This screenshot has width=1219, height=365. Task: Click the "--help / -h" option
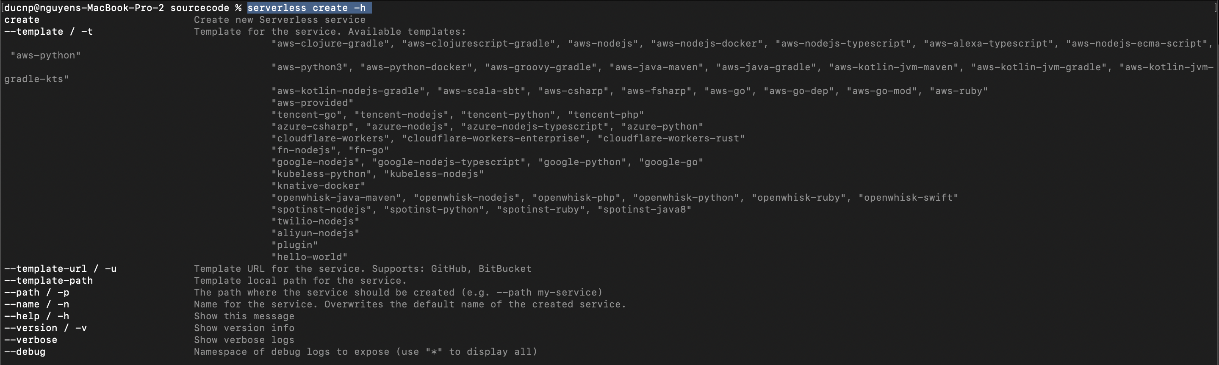(36, 316)
